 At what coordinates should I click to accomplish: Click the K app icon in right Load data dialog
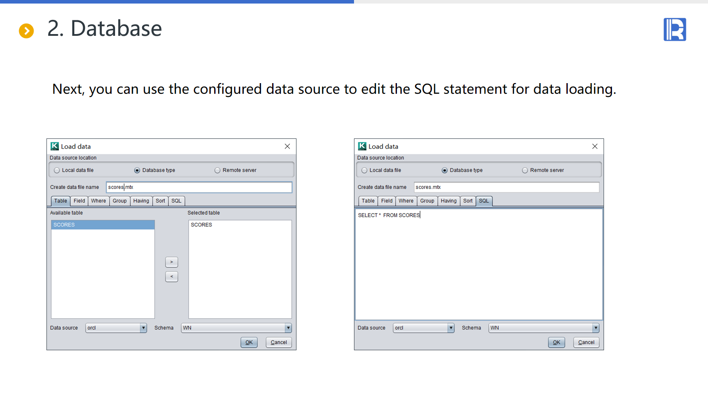click(362, 146)
